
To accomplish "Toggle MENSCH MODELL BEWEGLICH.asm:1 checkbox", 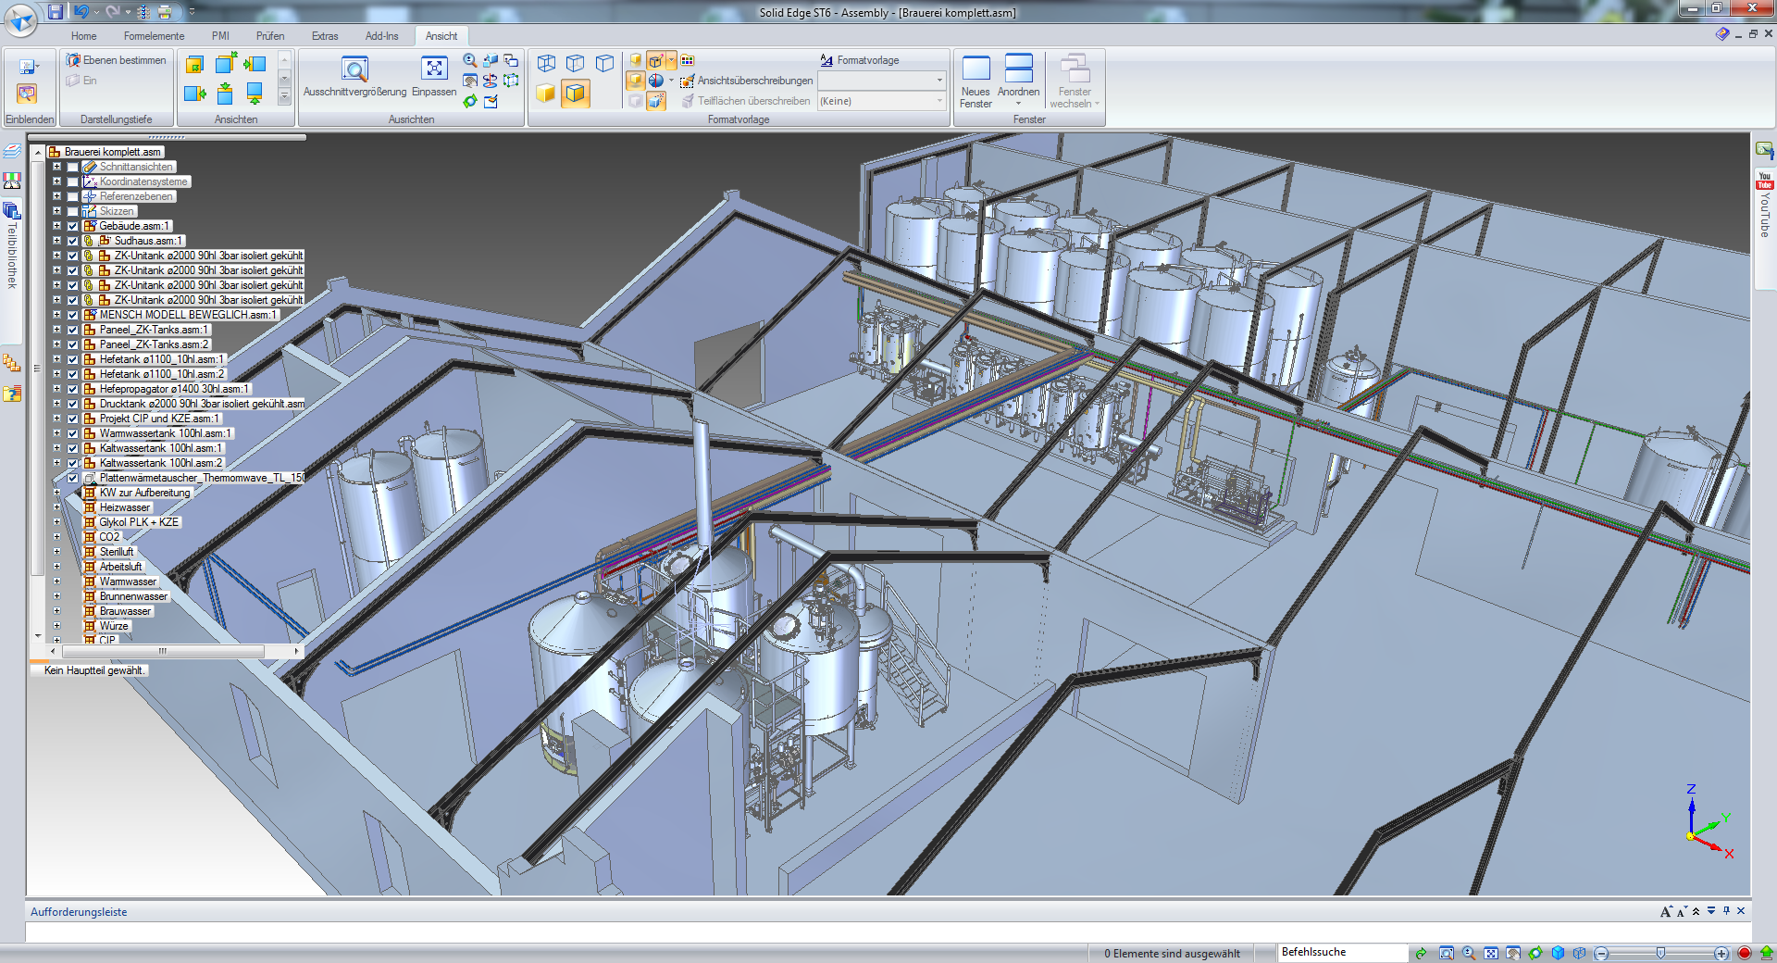I will click(x=73, y=315).
